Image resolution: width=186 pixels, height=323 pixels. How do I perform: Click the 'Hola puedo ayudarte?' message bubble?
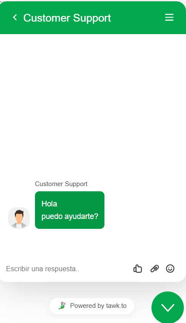pos(69,210)
